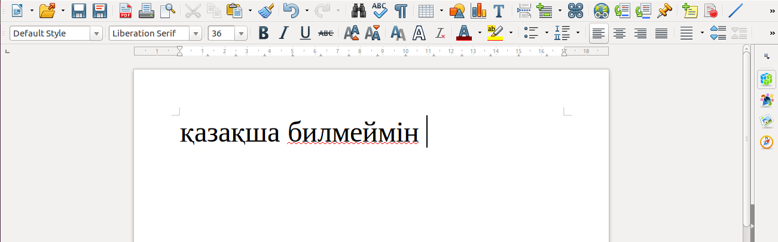
Task: Expand the Default Style paragraph dropdown
Action: point(96,33)
